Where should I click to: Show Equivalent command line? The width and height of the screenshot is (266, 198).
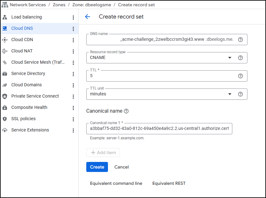point(116,183)
